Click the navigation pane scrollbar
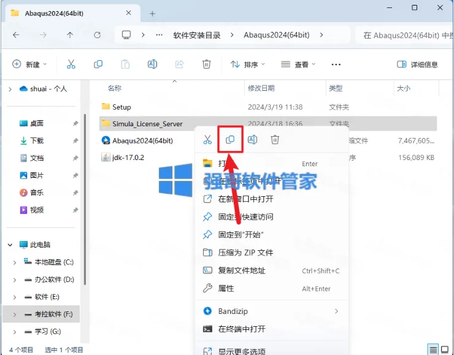 coord(85,200)
